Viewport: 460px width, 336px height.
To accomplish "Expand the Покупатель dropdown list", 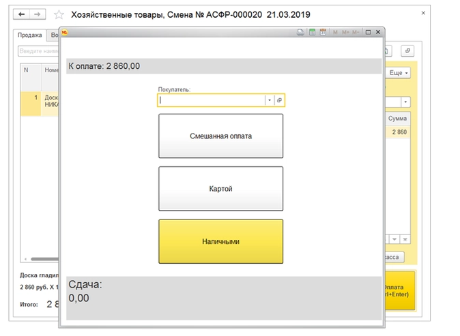I will 270,100.
